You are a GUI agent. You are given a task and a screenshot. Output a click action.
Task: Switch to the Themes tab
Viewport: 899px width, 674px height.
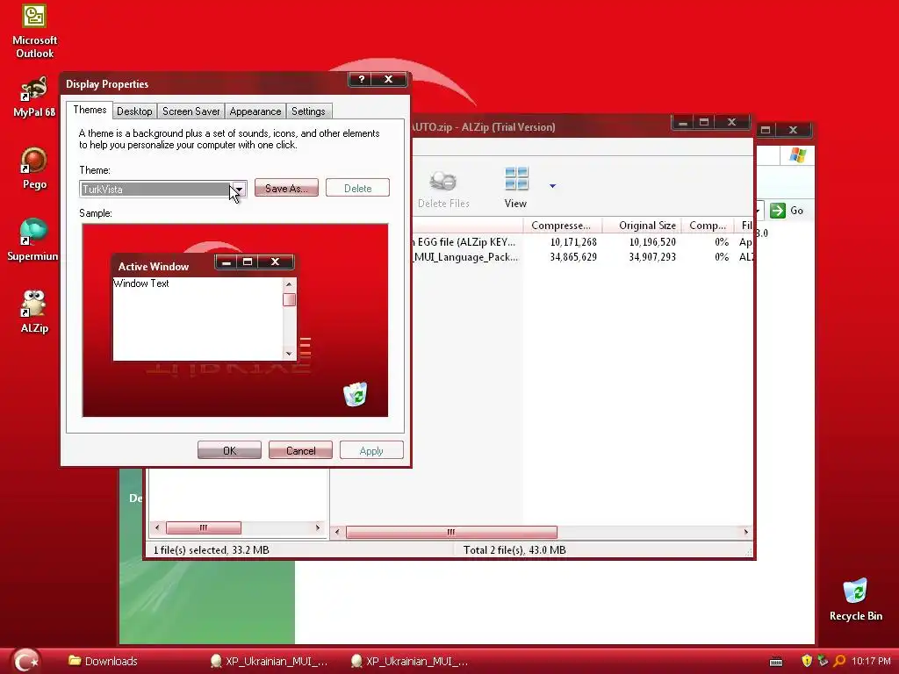click(90, 110)
